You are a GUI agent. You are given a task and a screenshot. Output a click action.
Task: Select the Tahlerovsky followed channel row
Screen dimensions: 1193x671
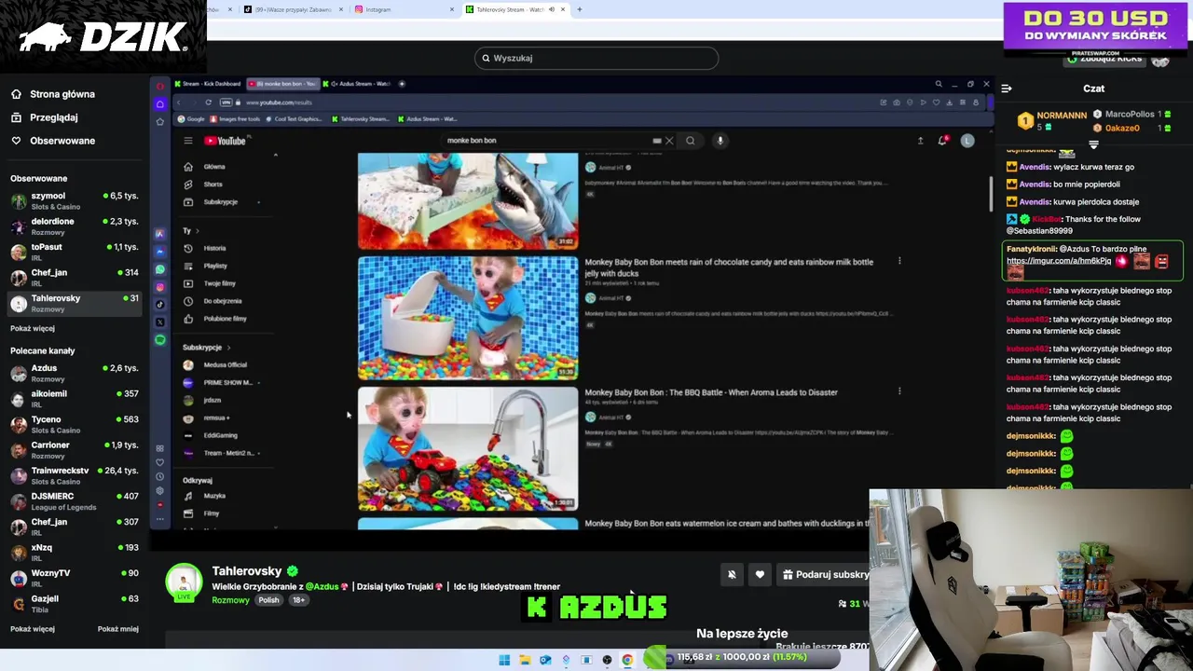click(75, 303)
